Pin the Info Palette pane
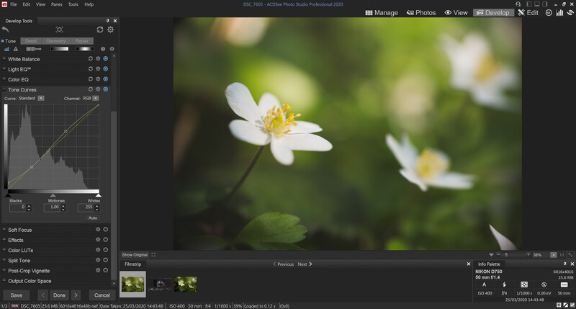The image size is (576, 309). point(565,264)
